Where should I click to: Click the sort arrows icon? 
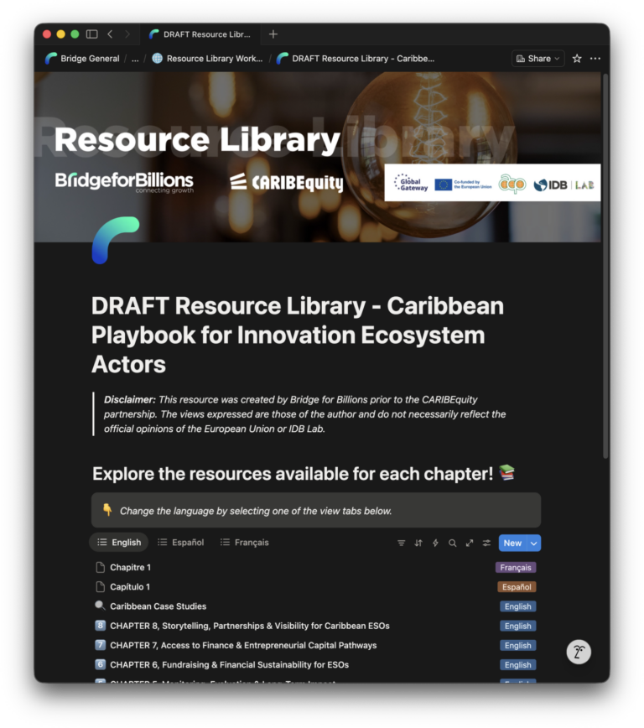[418, 543]
